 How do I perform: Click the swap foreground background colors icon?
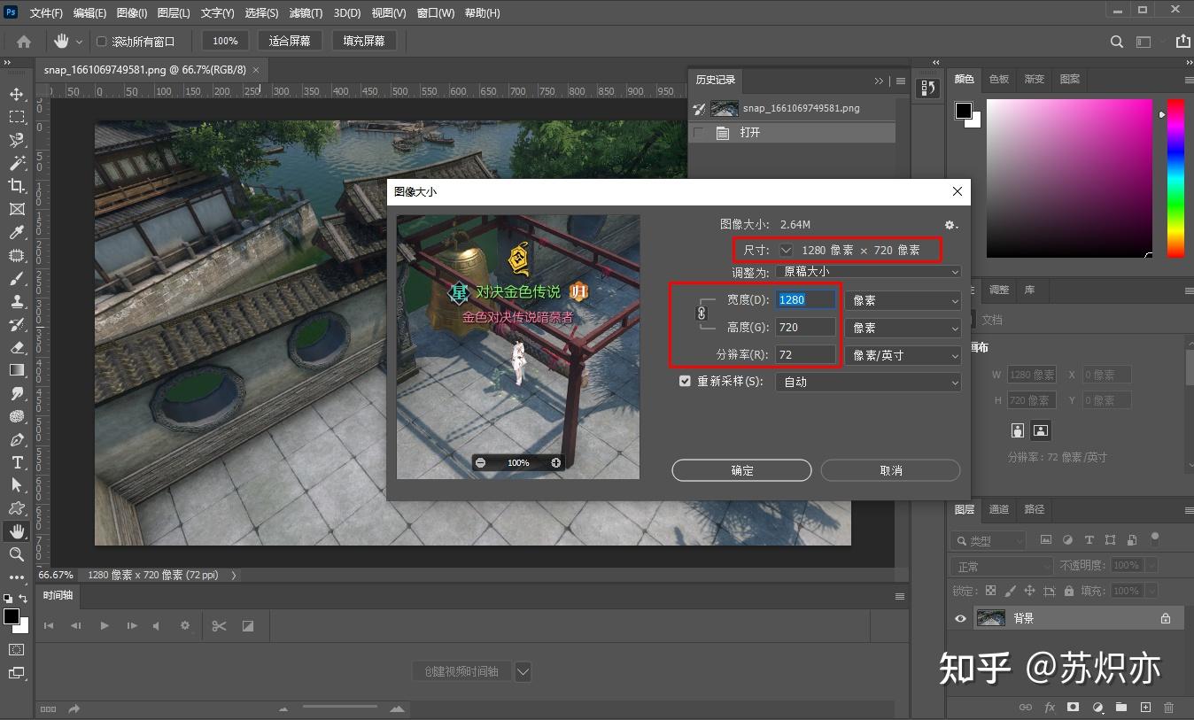[24, 600]
